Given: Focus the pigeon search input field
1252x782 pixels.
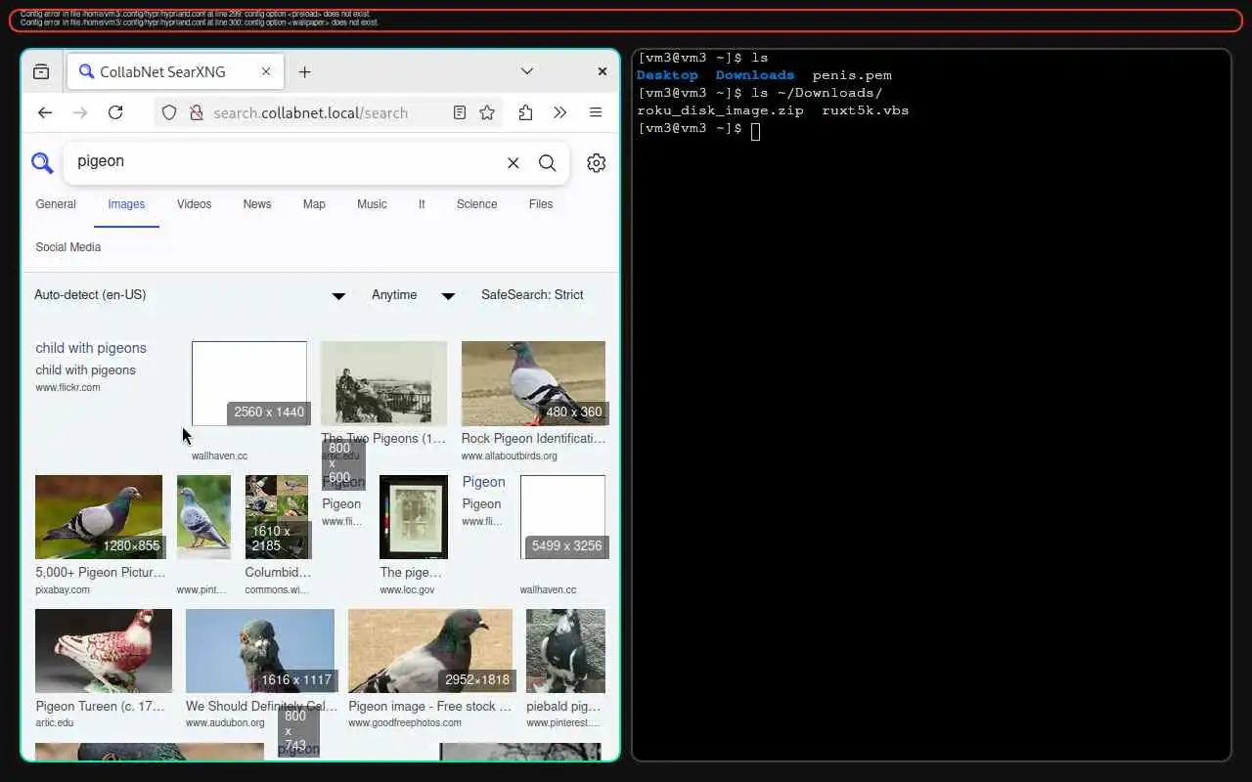Looking at the screenshot, I should coord(284,161).
